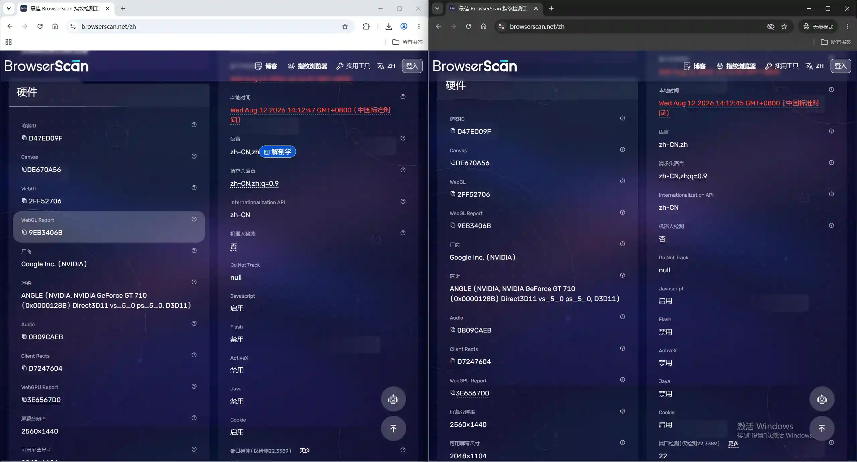
Task: Open Extensions puzzle icon in left window
Action: click(366, 26)
